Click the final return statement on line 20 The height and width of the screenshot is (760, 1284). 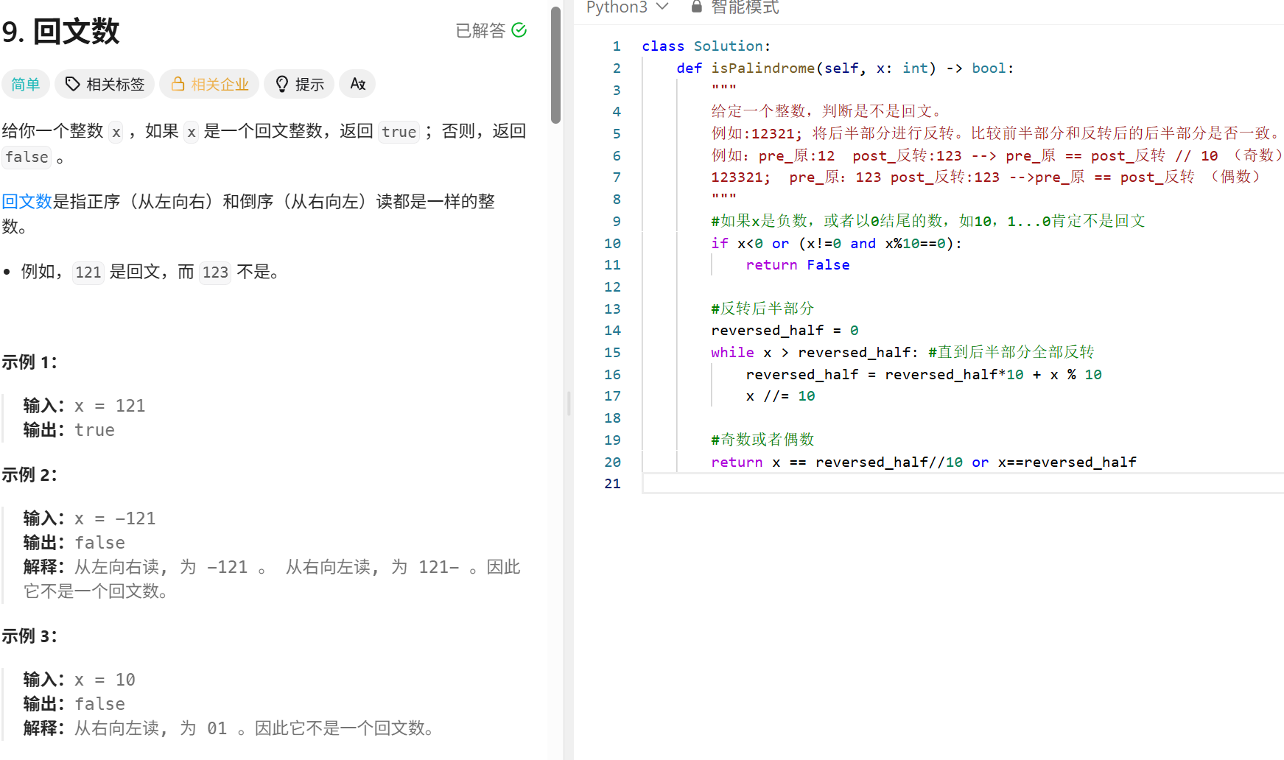[x=924, y=462]
